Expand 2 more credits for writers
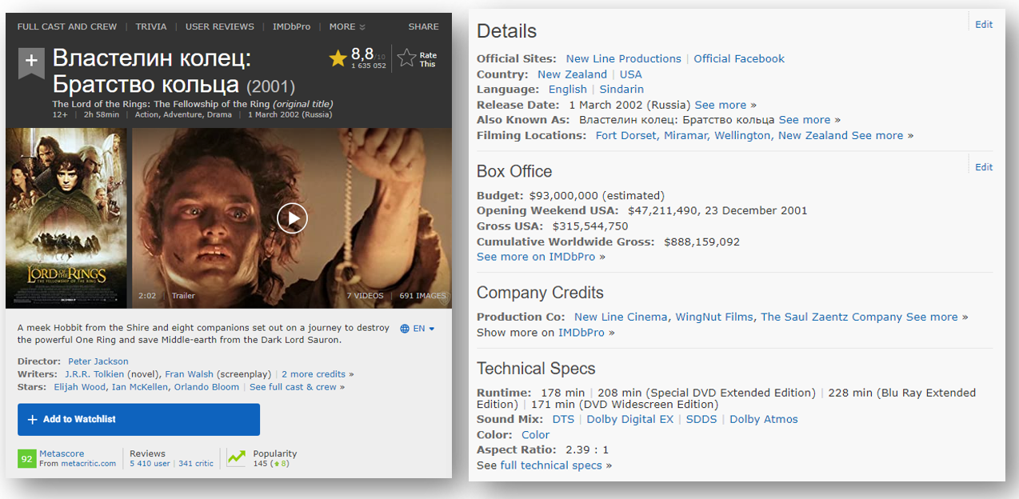 click(314, 374)
